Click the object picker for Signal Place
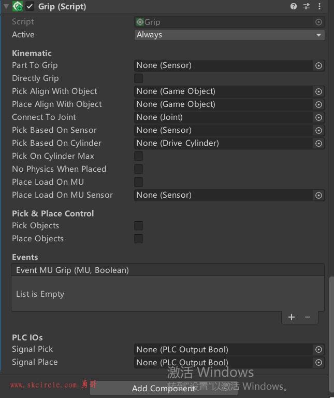Screen dimensions: 334x398 click(x=318, y=363)
